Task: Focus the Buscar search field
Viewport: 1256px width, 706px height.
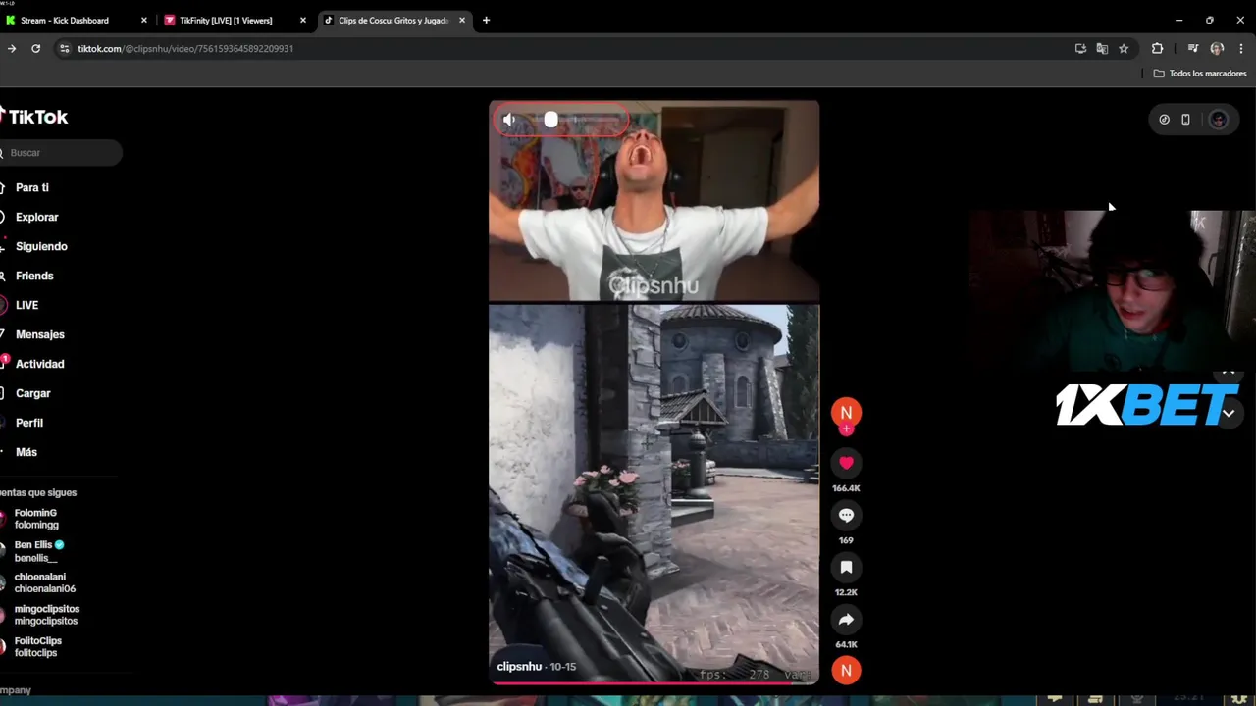Action: tap(61, 153)
